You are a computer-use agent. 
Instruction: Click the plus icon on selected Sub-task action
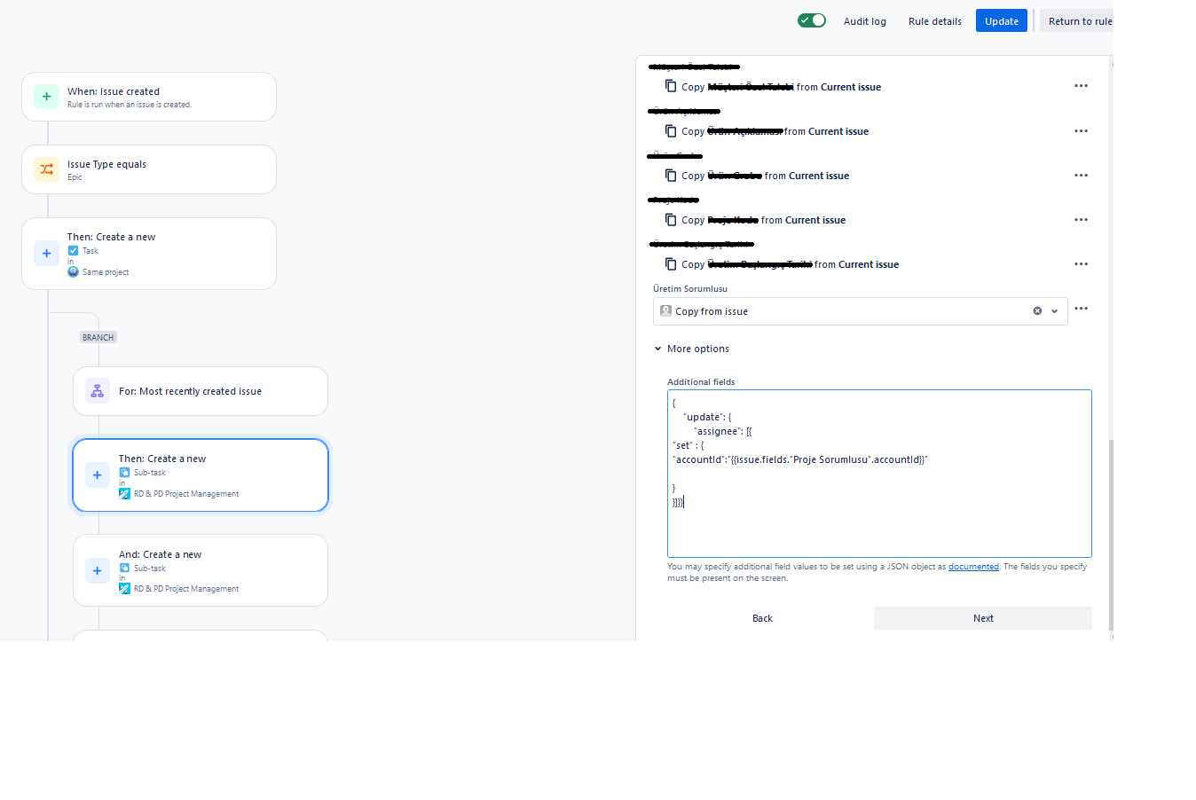click(x=98, y=475)
